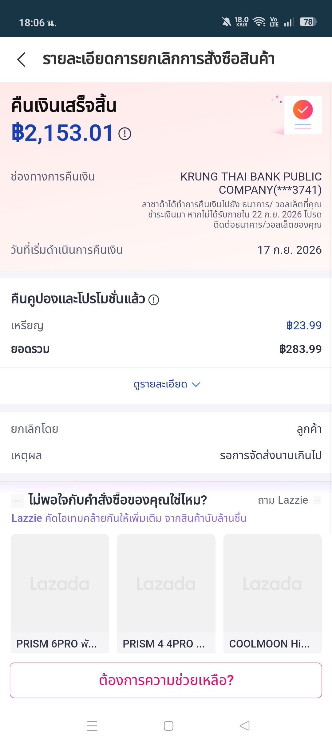The height and width of the screenshot is (743, 332).
Task: Open PRISM 4 4PRO product thumbnail
Action: [166, 583]
